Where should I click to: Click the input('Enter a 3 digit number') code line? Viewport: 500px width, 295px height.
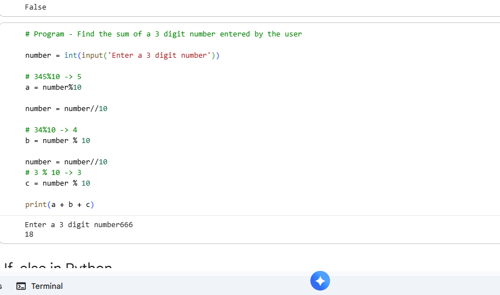(x=122, y=56)
